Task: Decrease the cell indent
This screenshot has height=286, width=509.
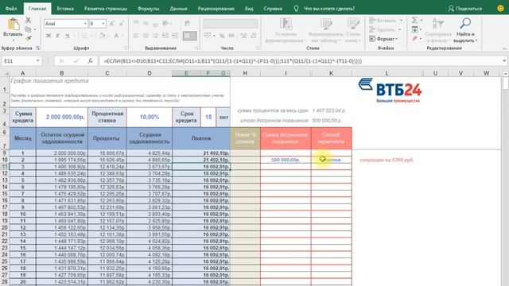Action: 165,36
